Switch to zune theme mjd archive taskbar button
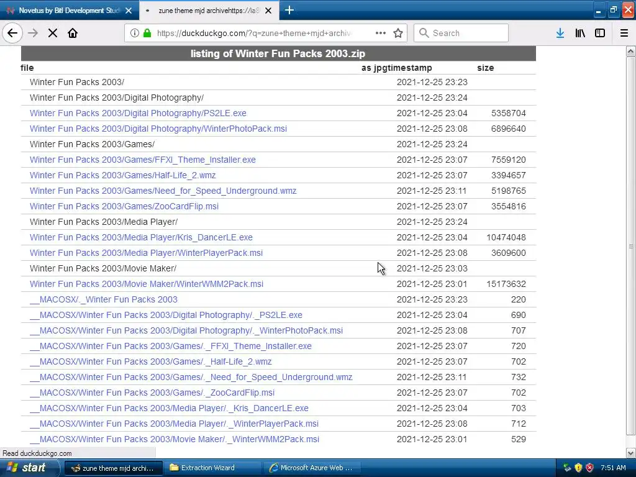636x477 pixels. (x=114, y=468)
